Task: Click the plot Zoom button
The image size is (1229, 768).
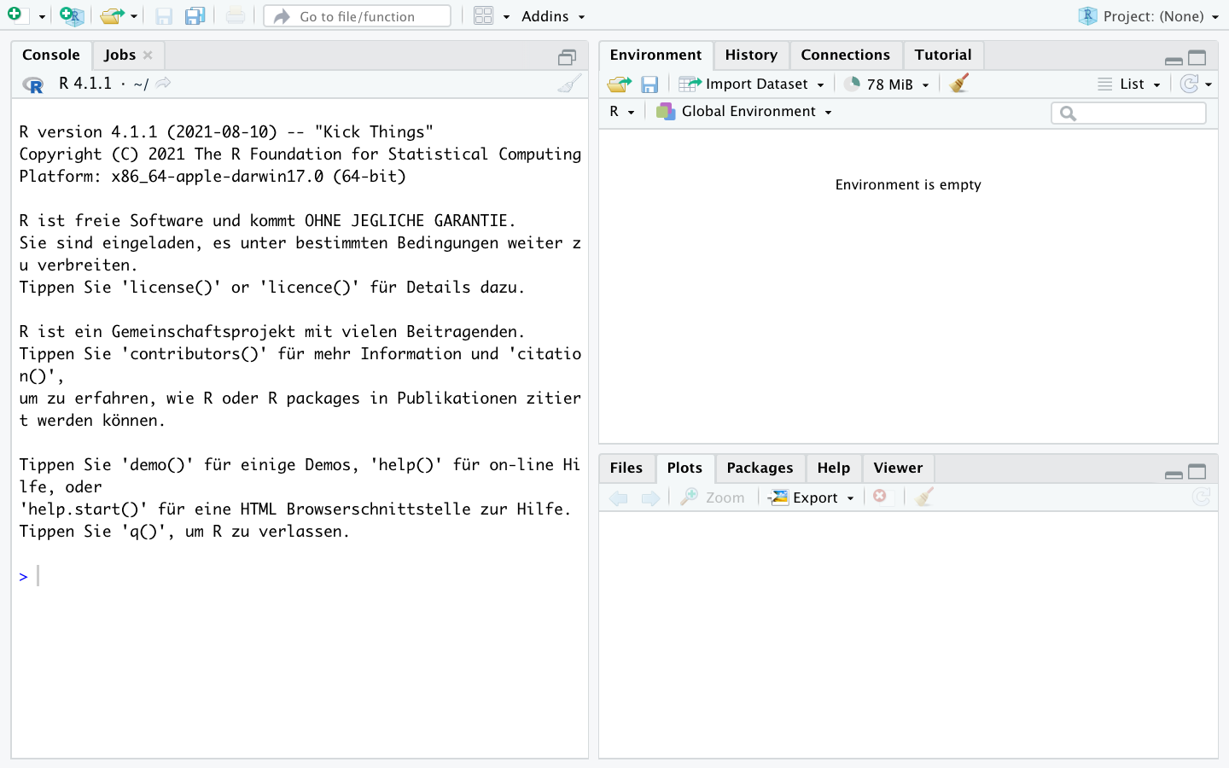Action: point(713,497)
